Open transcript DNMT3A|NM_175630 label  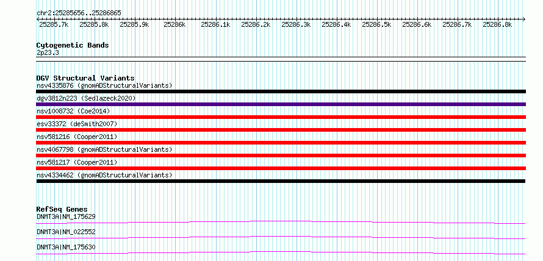tap(66, 247)
